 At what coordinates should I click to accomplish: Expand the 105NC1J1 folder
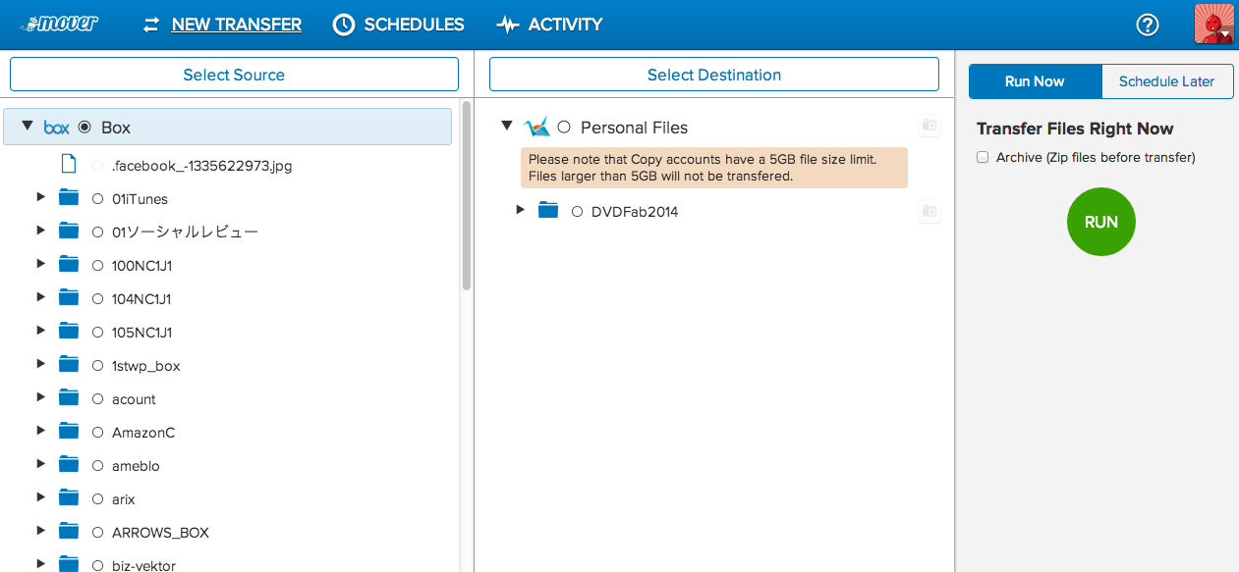40,331
